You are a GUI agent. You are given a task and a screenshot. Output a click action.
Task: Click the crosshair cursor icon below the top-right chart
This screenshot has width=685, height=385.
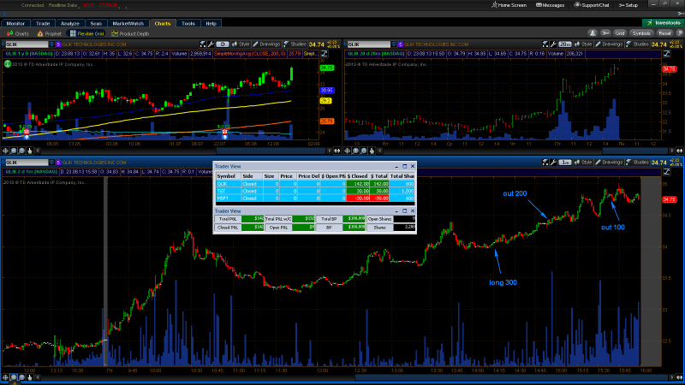click(x=348, y=151)
